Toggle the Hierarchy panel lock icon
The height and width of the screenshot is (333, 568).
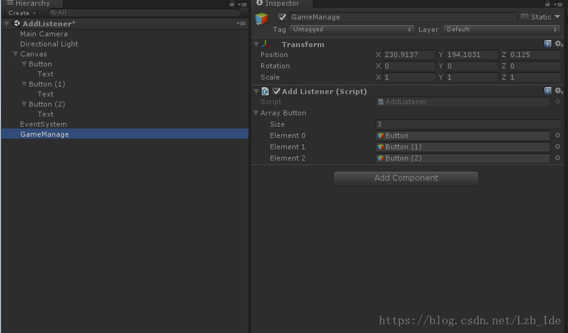[232, 4]
